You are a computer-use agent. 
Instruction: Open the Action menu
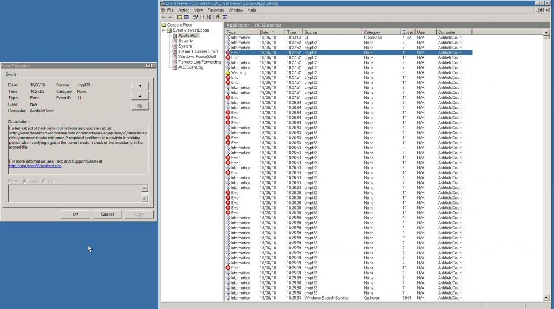point(184,10)
